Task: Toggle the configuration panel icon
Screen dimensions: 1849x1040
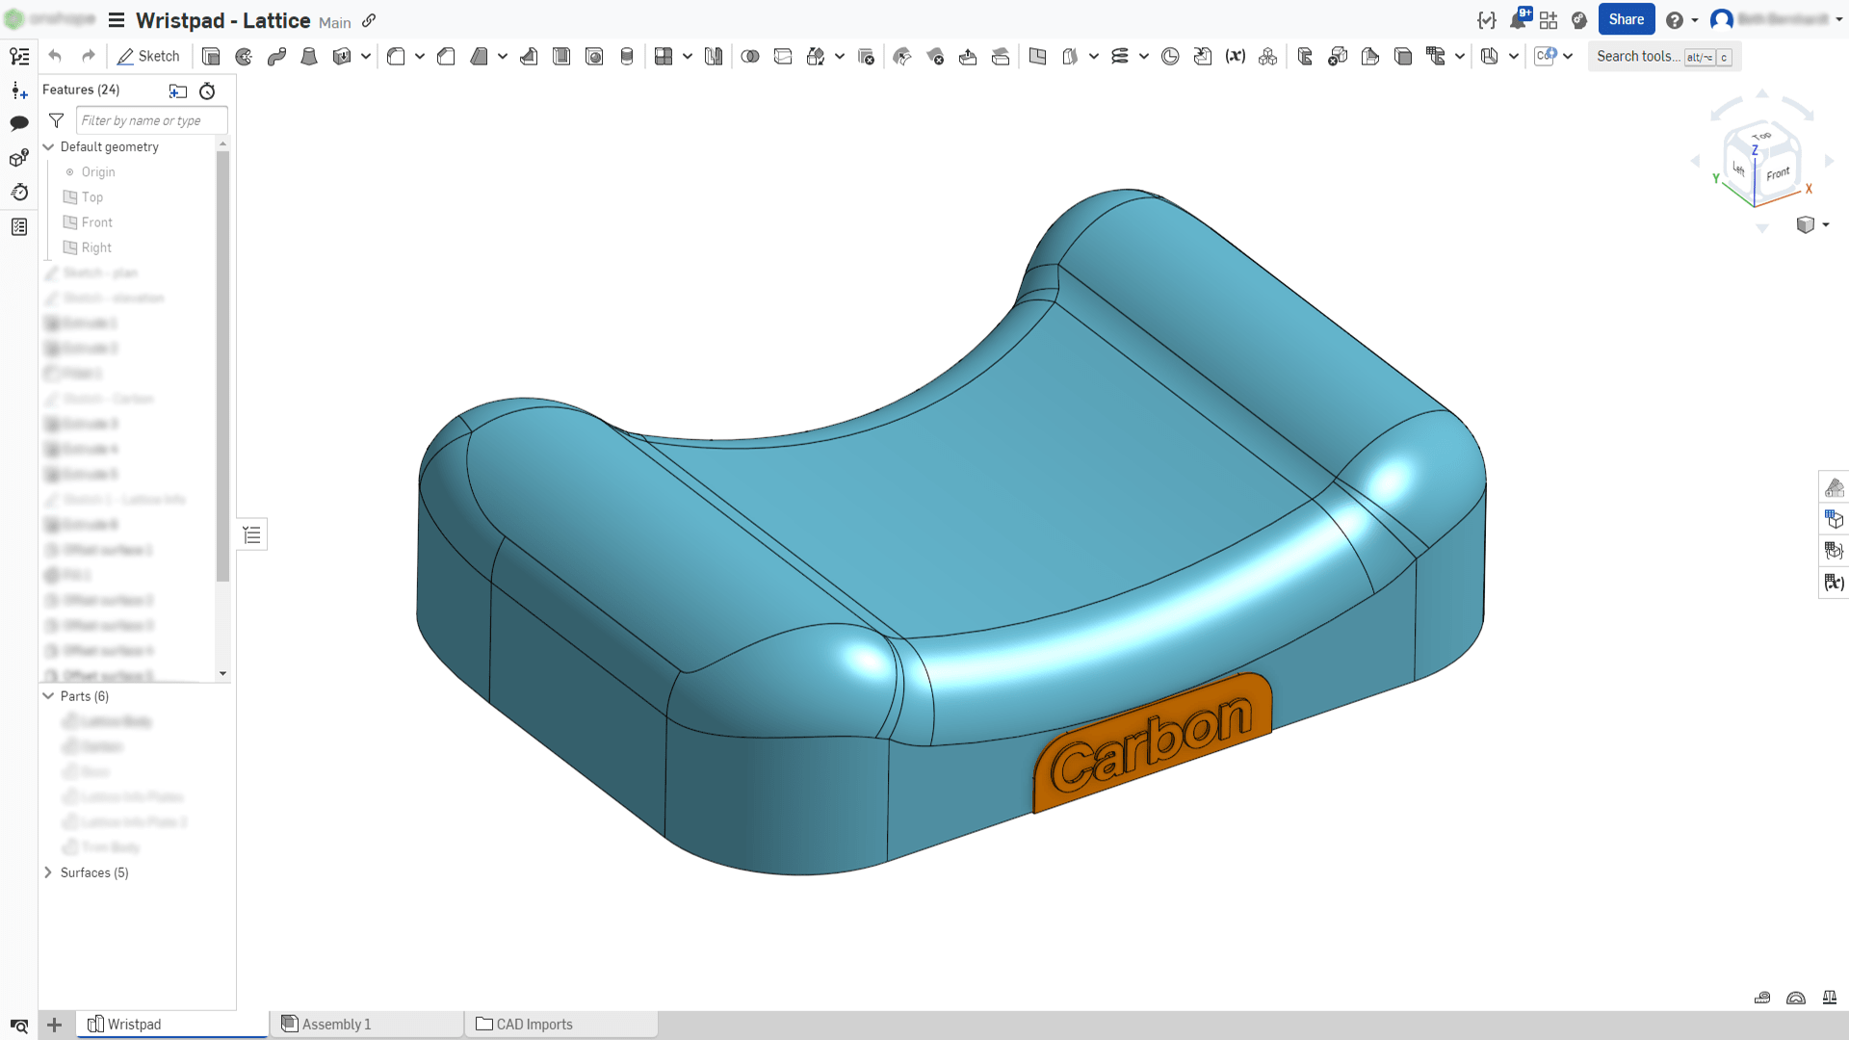Action: click(1834, 520)
